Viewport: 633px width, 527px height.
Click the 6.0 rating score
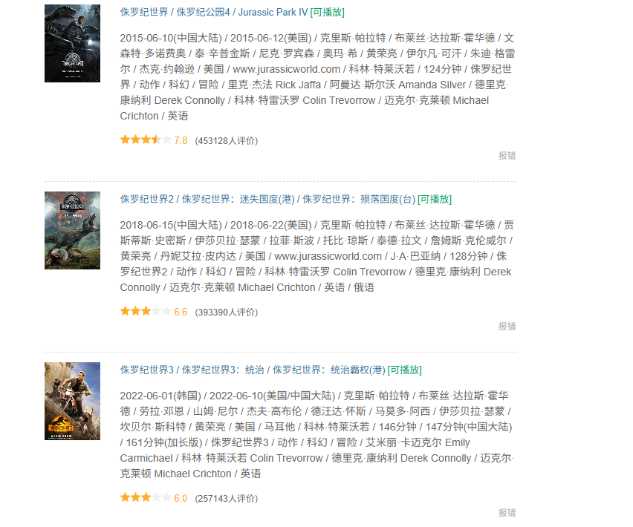pos(181,499)
